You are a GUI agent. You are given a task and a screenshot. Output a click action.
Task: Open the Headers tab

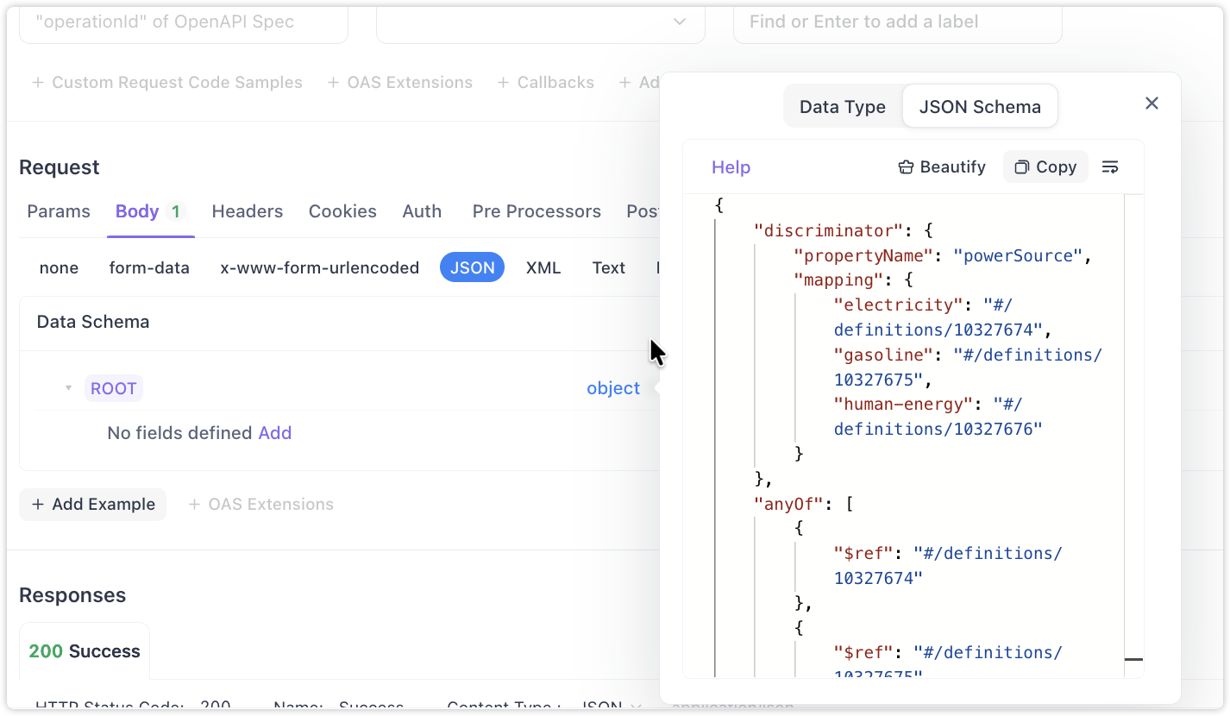(248, 211)
